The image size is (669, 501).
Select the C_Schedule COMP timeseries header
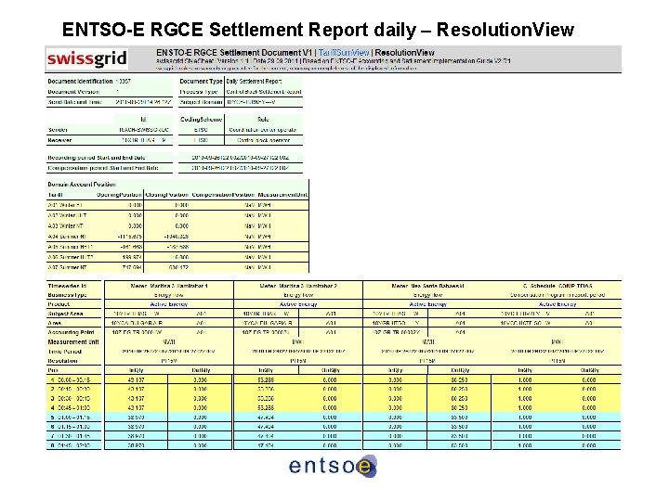tap(557, 286)
